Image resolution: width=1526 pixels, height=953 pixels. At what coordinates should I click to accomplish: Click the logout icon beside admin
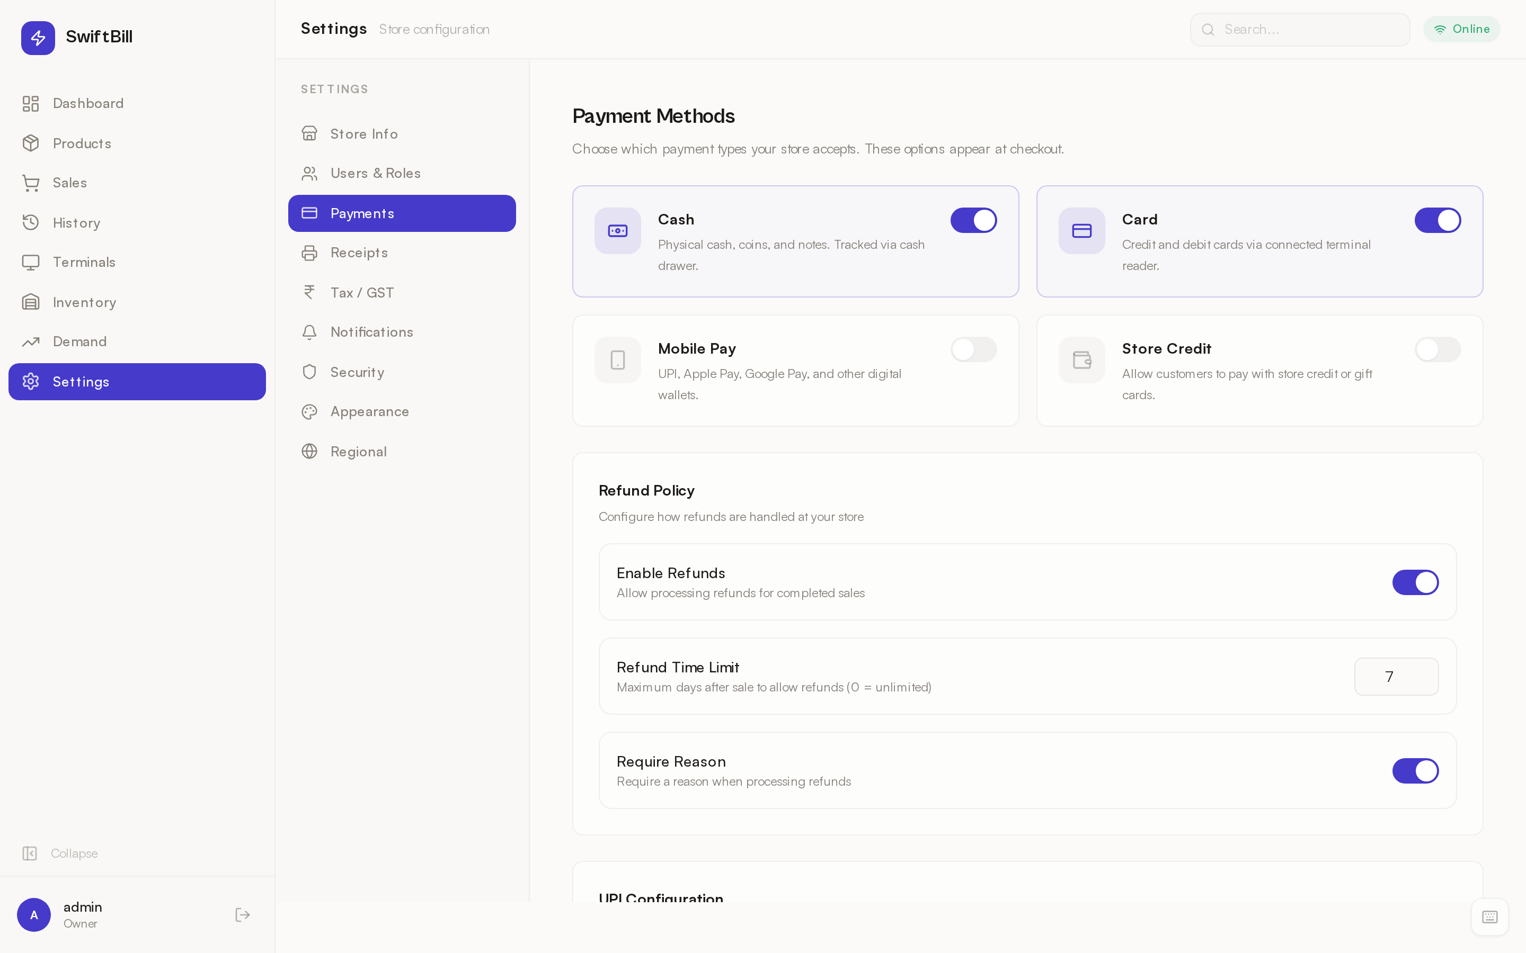pos(243,914)
